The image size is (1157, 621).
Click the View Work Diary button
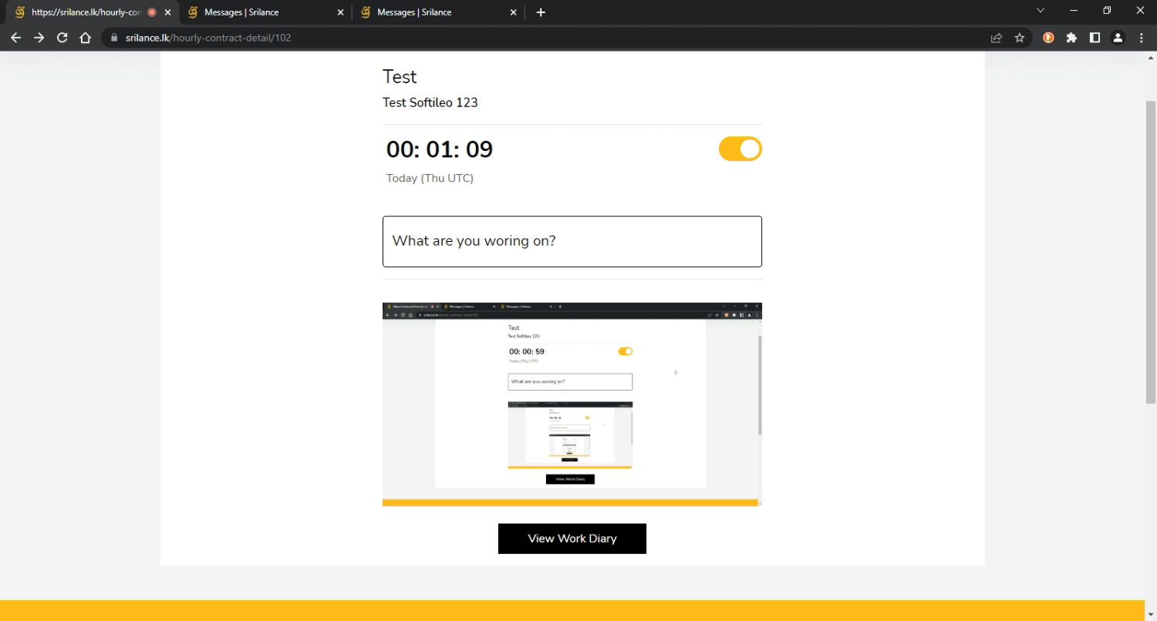(572, 539)
